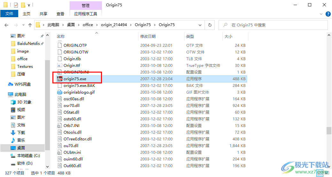
Task: Select the OUbtn.ini file icon
Action: 60,152
